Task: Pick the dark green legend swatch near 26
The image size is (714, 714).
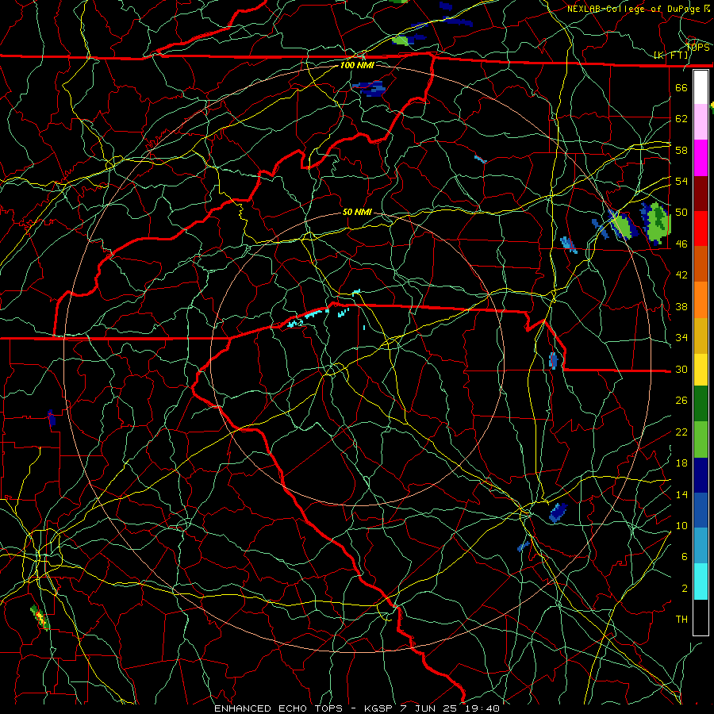Action: (x=701, y=404)
